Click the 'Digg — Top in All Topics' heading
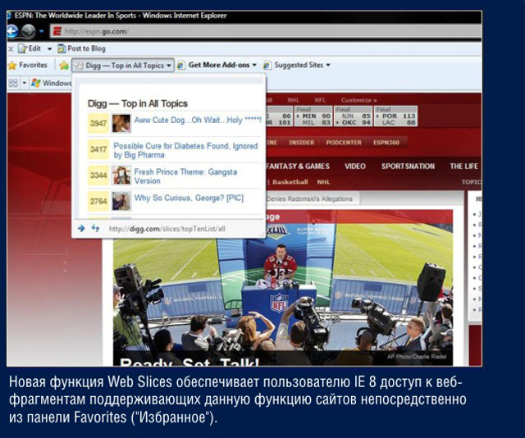This screenshot has width=525, height=438. tap(138, 104)
